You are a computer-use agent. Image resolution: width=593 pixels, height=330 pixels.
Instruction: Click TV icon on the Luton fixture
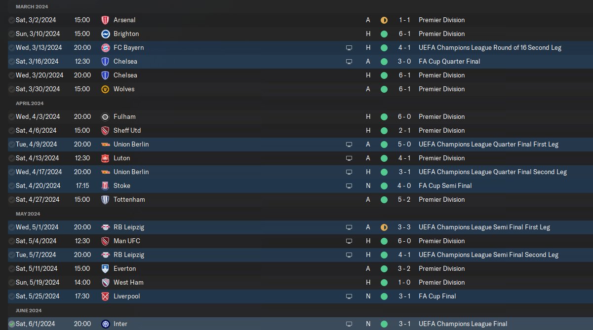349,158
